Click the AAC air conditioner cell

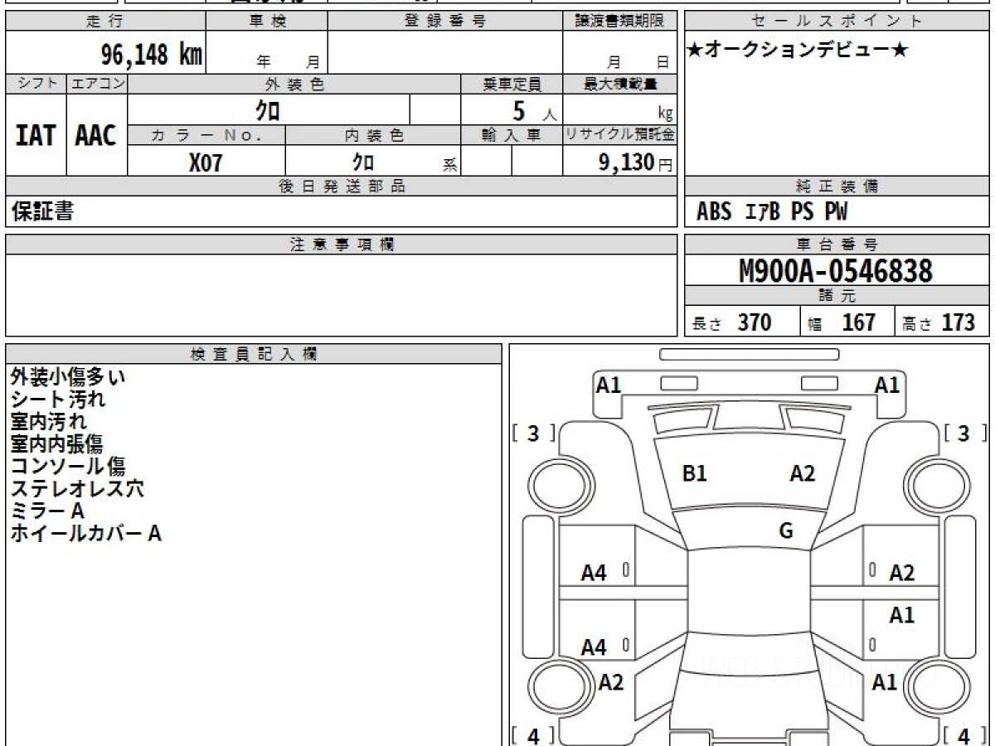96,135
